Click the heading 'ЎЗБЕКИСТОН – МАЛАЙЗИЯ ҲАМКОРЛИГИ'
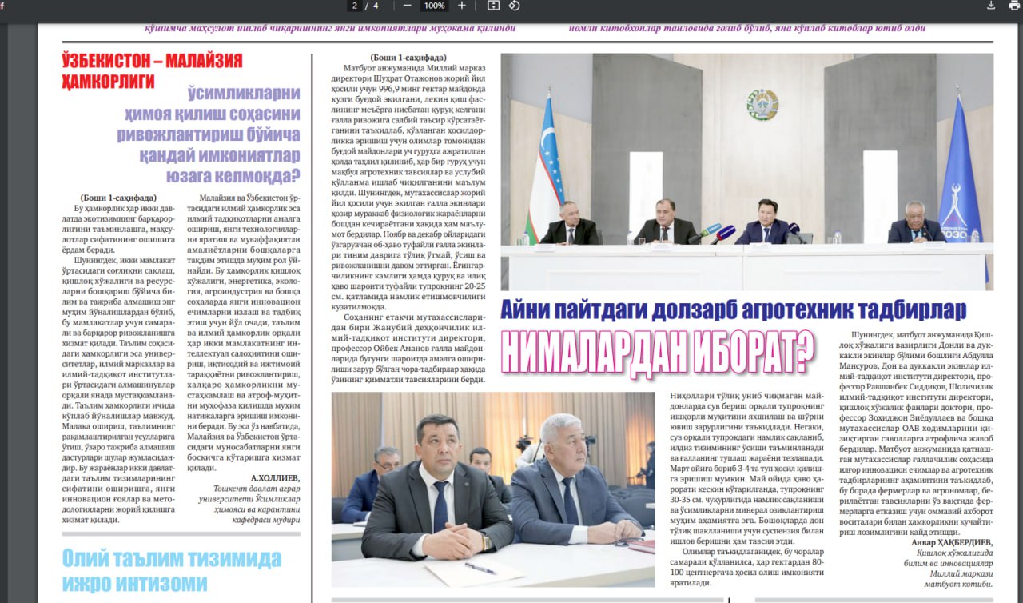 pyautogui.click(x=152, y=70)
